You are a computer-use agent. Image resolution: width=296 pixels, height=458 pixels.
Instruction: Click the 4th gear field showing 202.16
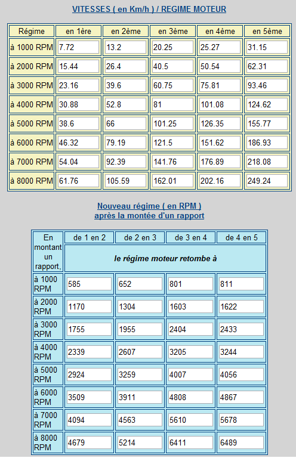pos(220,181)
